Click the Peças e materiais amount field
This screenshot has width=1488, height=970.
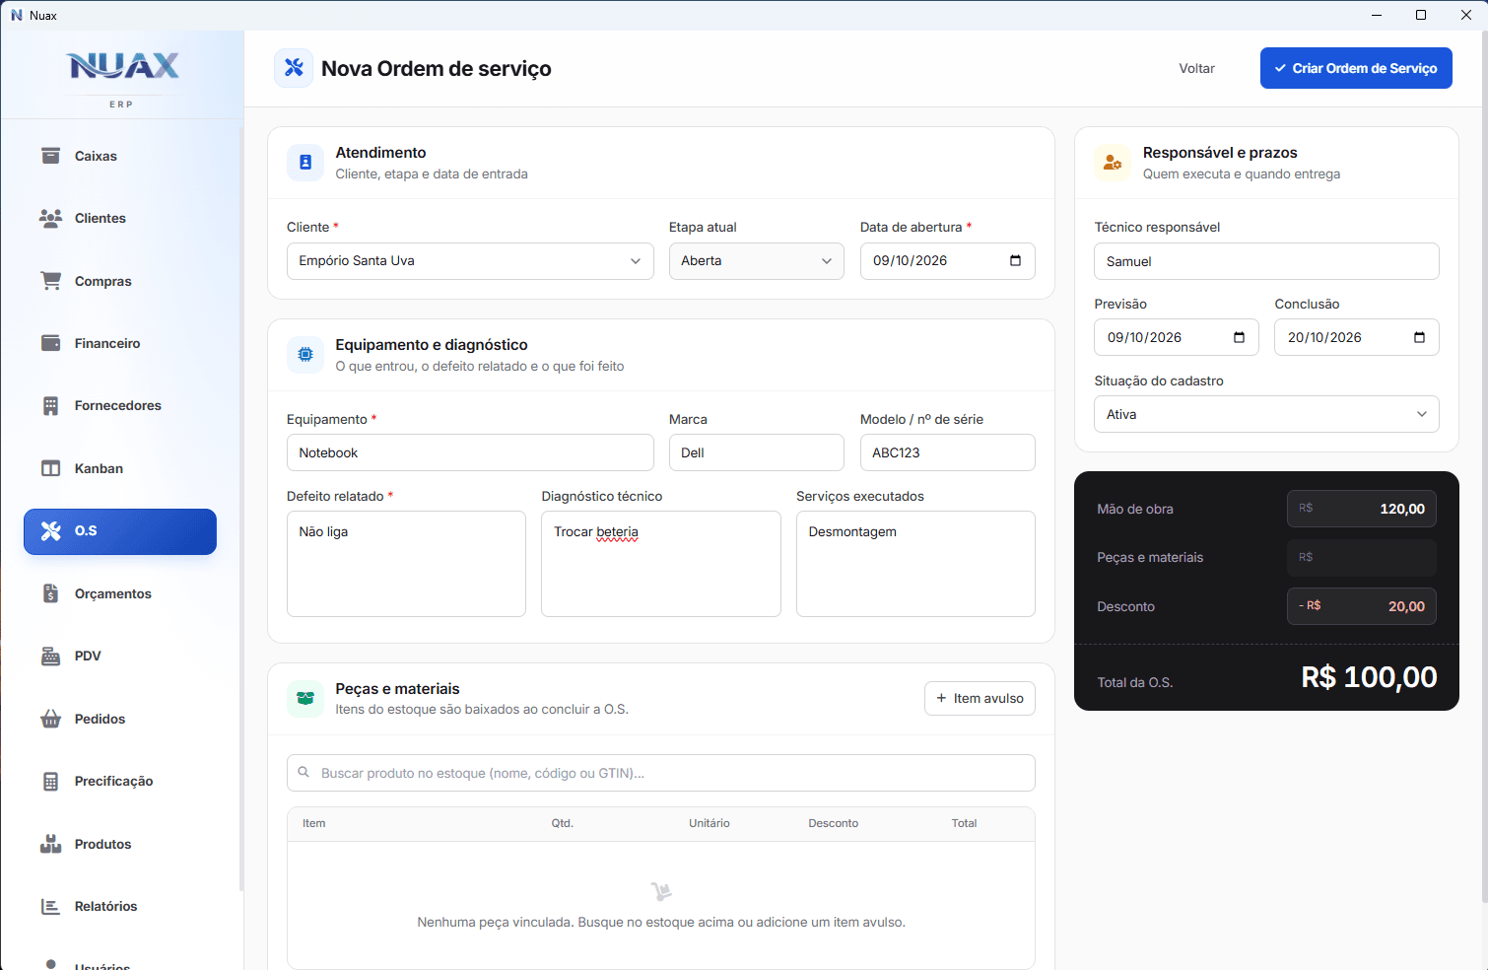point(1361,557)
